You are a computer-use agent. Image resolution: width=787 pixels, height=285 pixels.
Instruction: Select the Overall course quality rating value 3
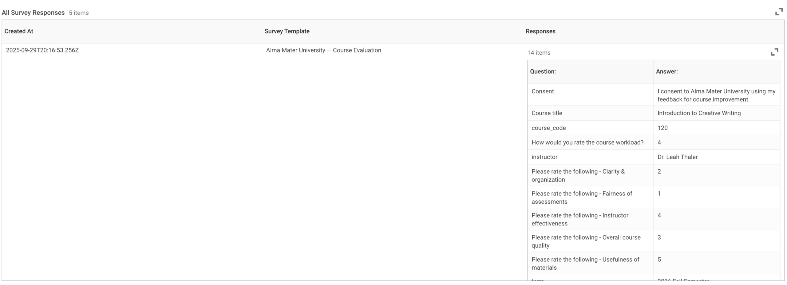659,237
